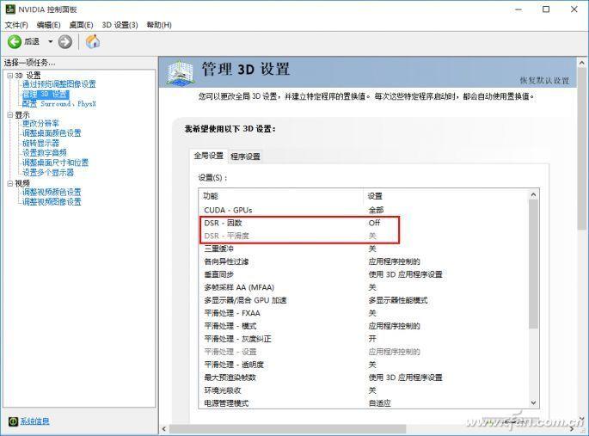Viewport: 589px width, 436px height.
Task: Click horizontal scrollbar left arrow
Action: tap(163, 428)
